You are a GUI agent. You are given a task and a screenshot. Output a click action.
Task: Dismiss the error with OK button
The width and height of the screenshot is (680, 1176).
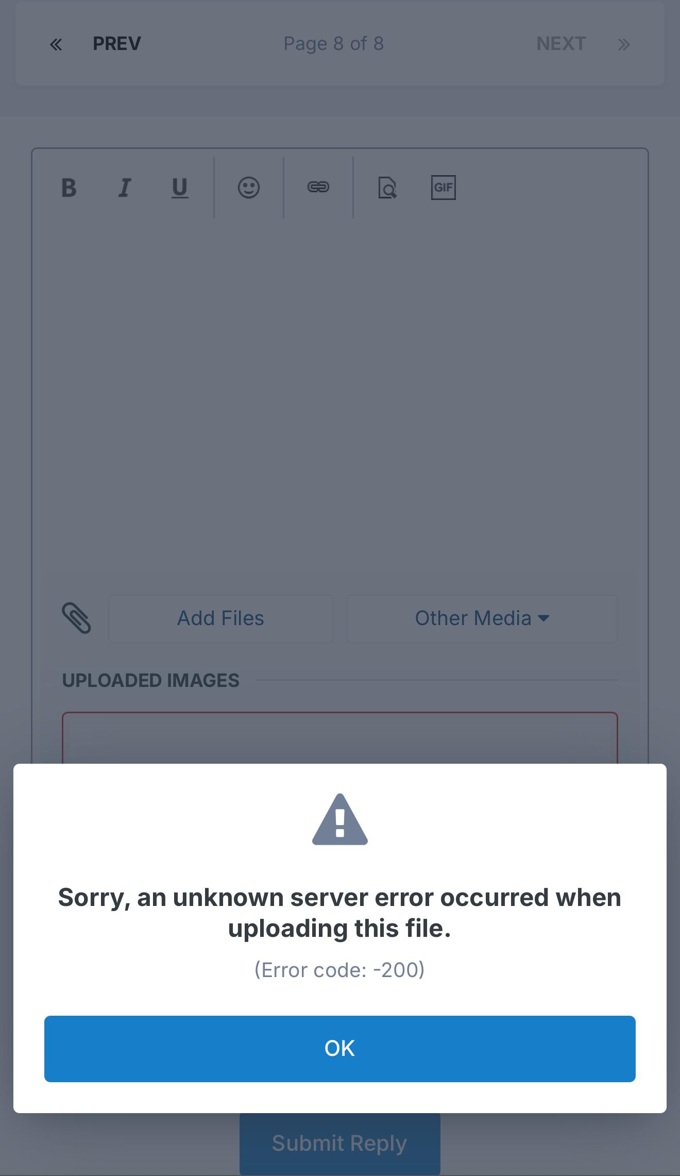pos(340,1048)
